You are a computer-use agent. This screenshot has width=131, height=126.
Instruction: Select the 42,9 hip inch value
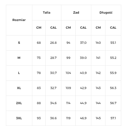pos(83,88)
